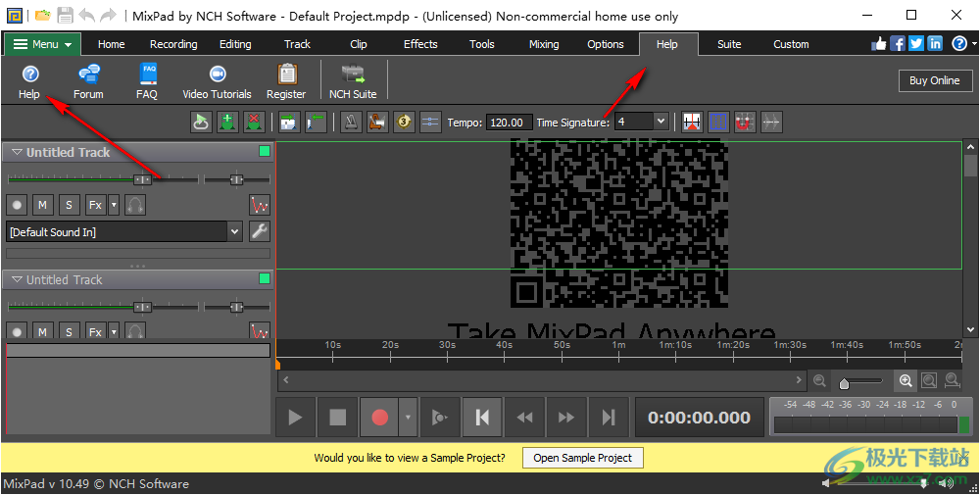This screenshot has width=980, height=495.
Task: Collapse the second Untitled Track triangle
Action: pyautogui.click(x=17, y=279)
